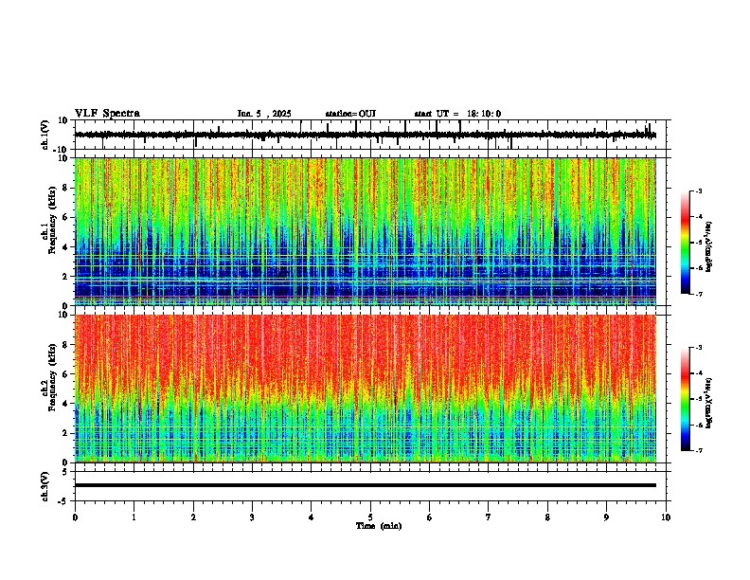This screenshot has width=750, height=580.
Task: Click the 3 minute tick label
Action: pyautogui.click(x=252, y=517)
